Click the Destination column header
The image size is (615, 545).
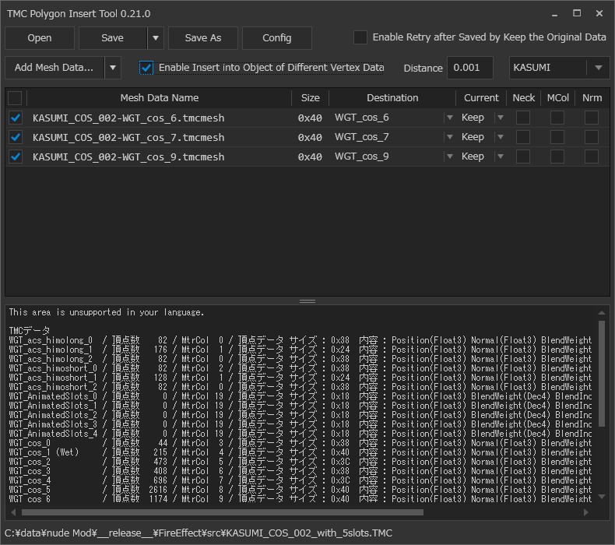pyautogui.click(x=392, y=97)
